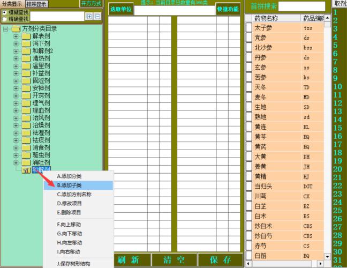The width and height of the screenshot is (347, 268).
Task: Click the folder icon next to 涌吐剂
Action: pyautogui.click(x=26, y=162)
